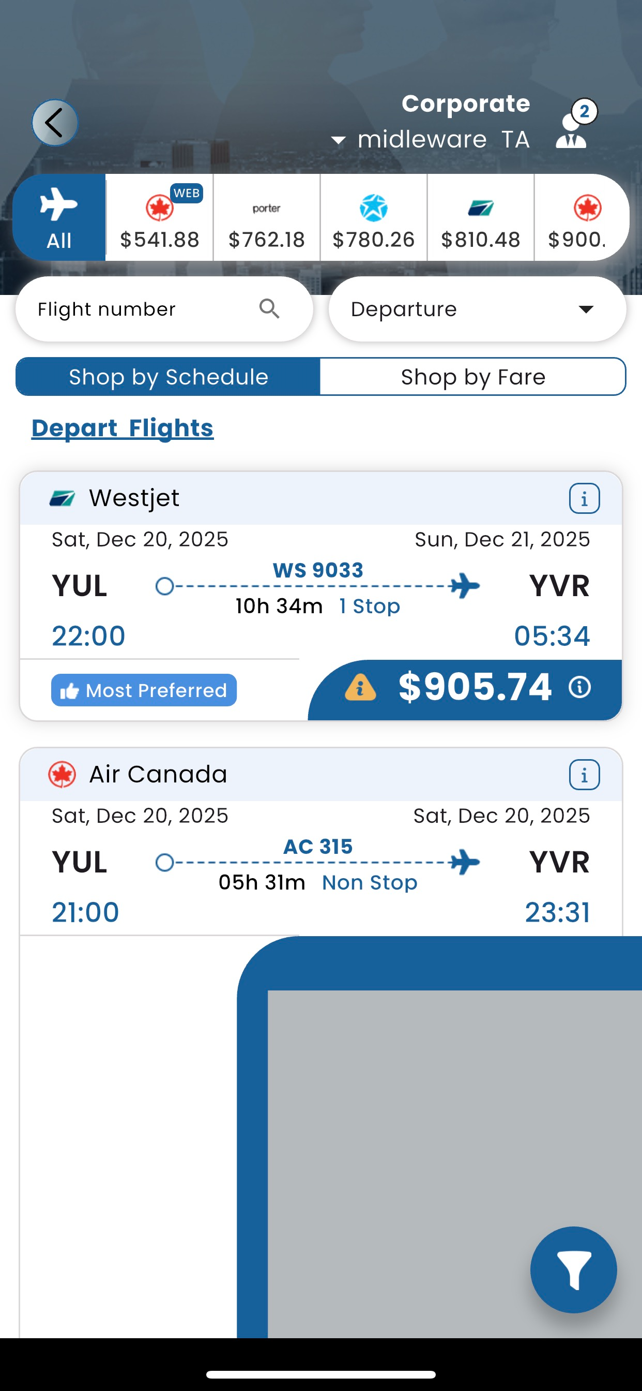This screenshot has height=1391, width=642.
Task: Filter by Air Canada WEB $541.88
Action: (x=159, y=218)
